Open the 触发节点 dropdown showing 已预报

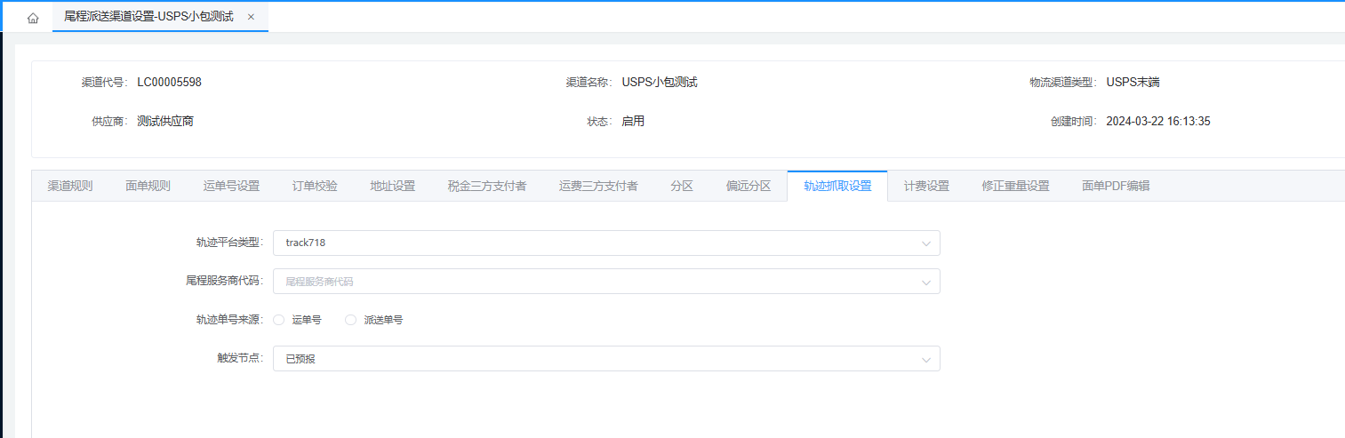[606, 359]
